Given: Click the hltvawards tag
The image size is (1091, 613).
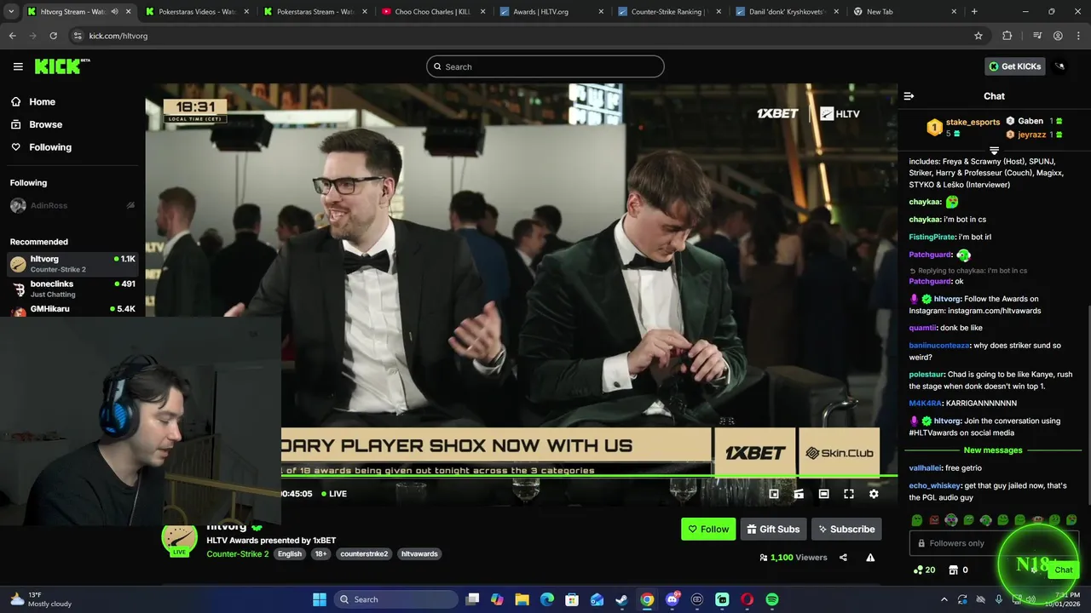Looking at the screenshot, I should coord(419,554).
